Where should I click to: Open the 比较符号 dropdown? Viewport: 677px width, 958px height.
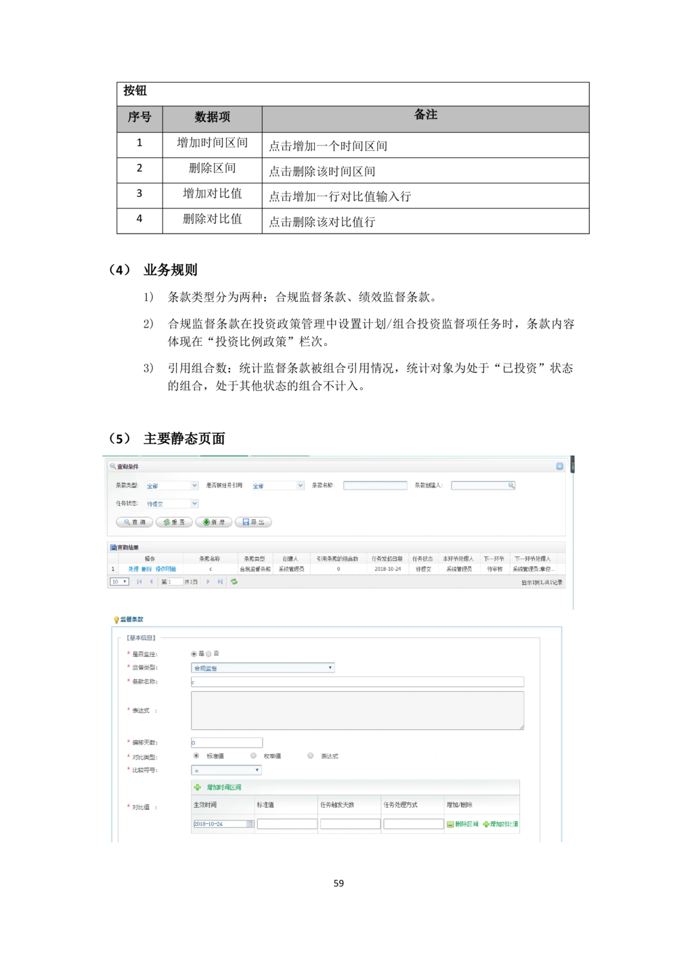tap(257, 770)
